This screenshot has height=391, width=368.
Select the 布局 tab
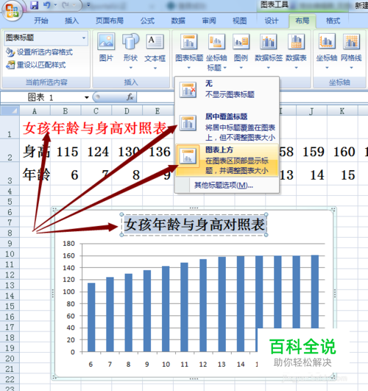click(302, 21)
